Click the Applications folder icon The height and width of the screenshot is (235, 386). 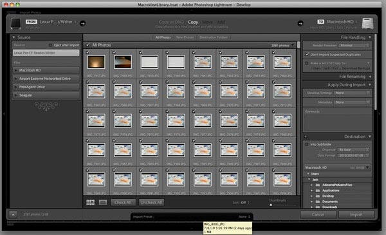pos(318,191)
